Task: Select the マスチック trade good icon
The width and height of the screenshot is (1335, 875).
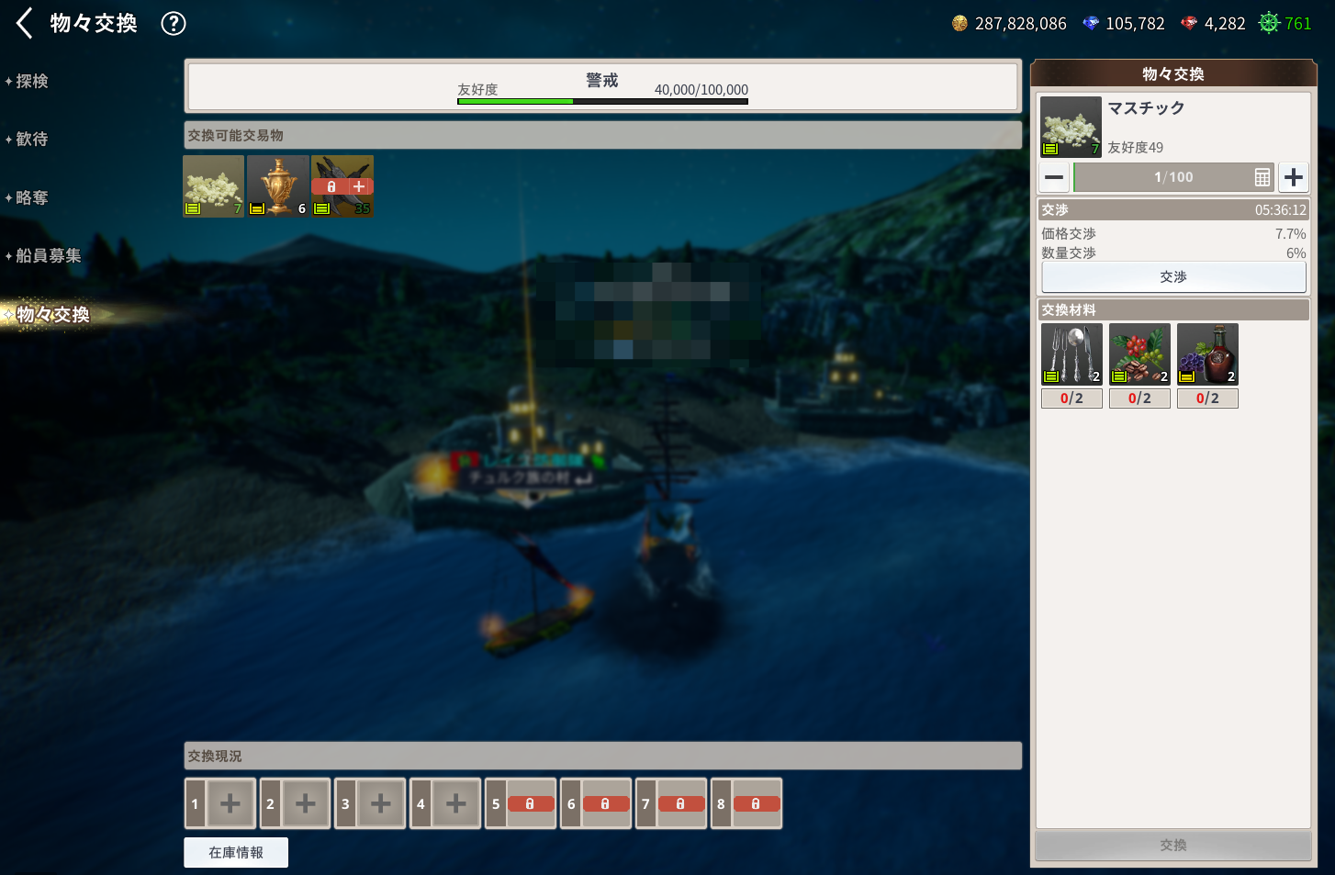Action: 214,185
